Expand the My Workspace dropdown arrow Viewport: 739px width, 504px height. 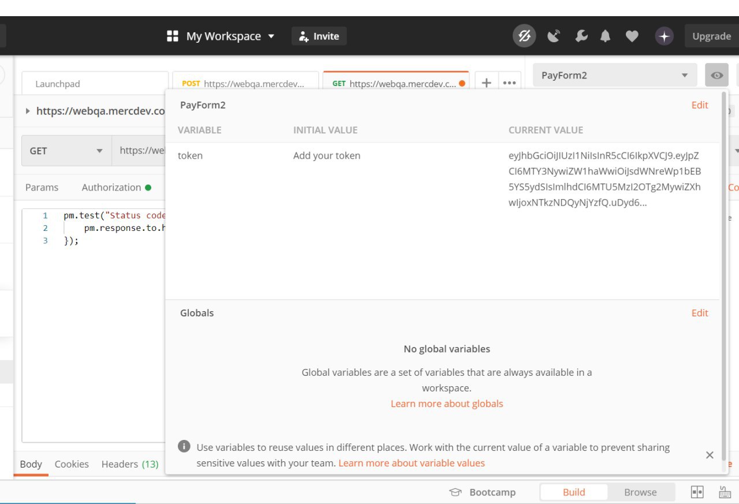pyautogui.click(x=271, y=36)
